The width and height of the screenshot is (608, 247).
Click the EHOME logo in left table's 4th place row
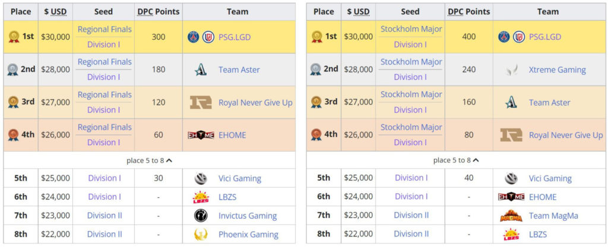point(201,135)
